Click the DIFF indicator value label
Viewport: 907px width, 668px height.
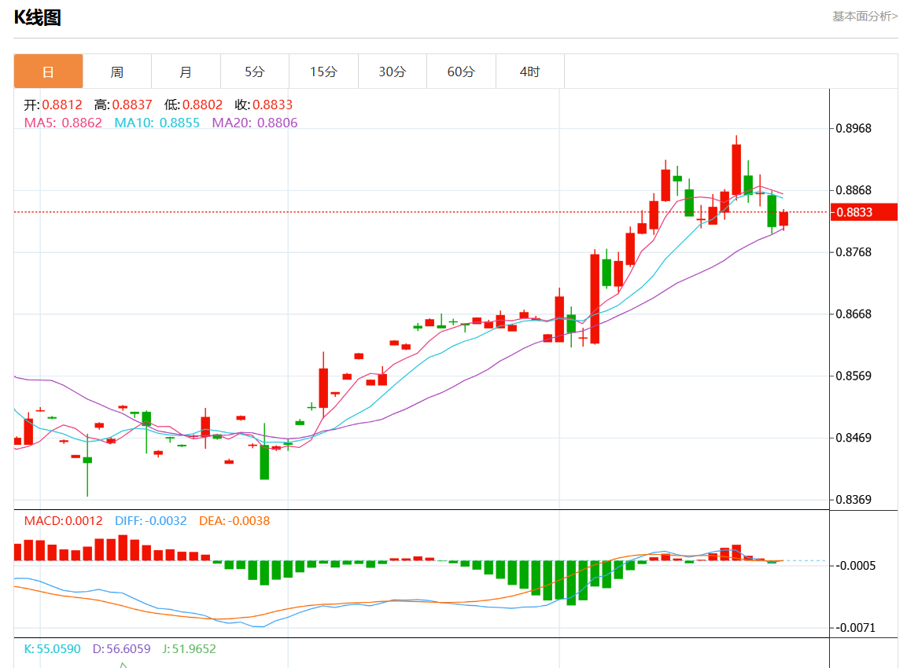pyautogui.click(x=151, y=520)
